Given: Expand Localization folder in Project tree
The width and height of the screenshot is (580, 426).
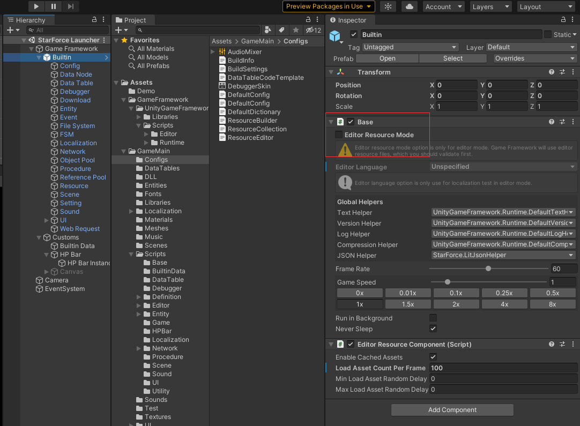Looking at the screenshot, I should [x=131, y=211].
